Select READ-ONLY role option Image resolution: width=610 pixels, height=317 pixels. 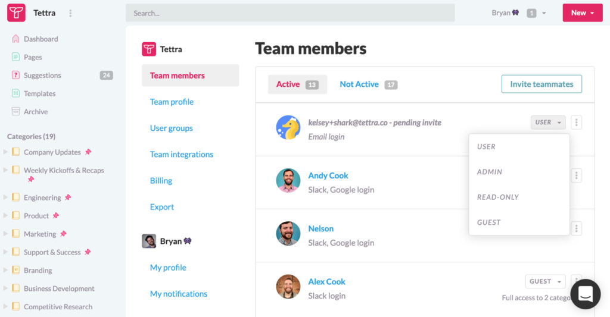tap(498, 197)
